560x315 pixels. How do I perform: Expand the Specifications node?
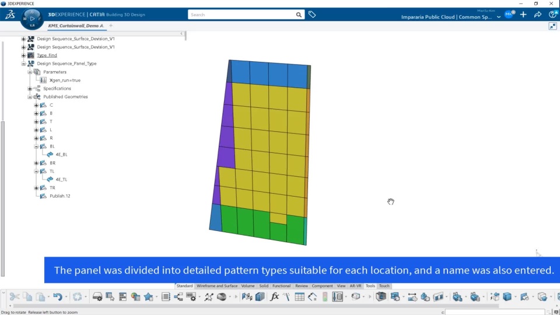pyautogui.click(x=30, y=89)
